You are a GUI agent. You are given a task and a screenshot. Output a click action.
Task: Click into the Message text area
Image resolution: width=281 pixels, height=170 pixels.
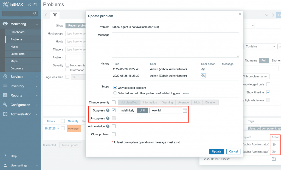[x=175, y=45]
